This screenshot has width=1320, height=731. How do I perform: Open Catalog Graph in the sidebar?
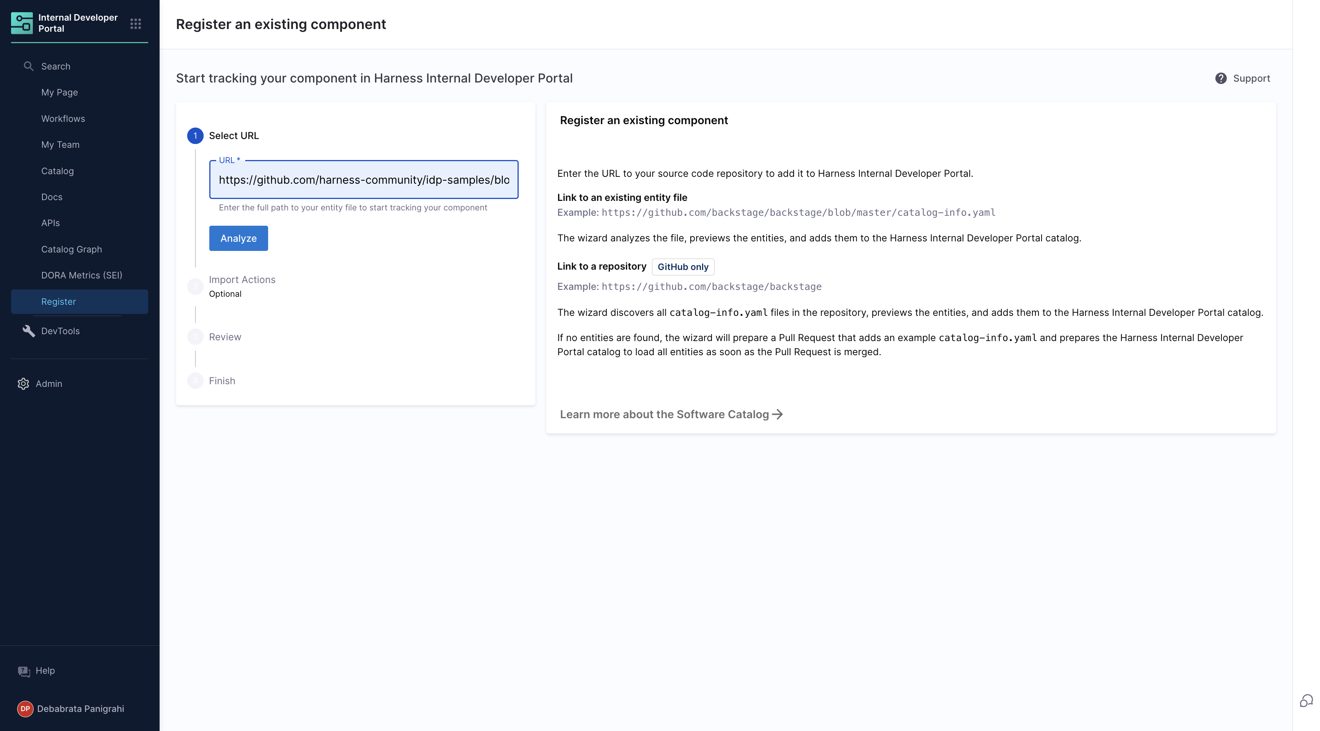(x=71, y=249)
